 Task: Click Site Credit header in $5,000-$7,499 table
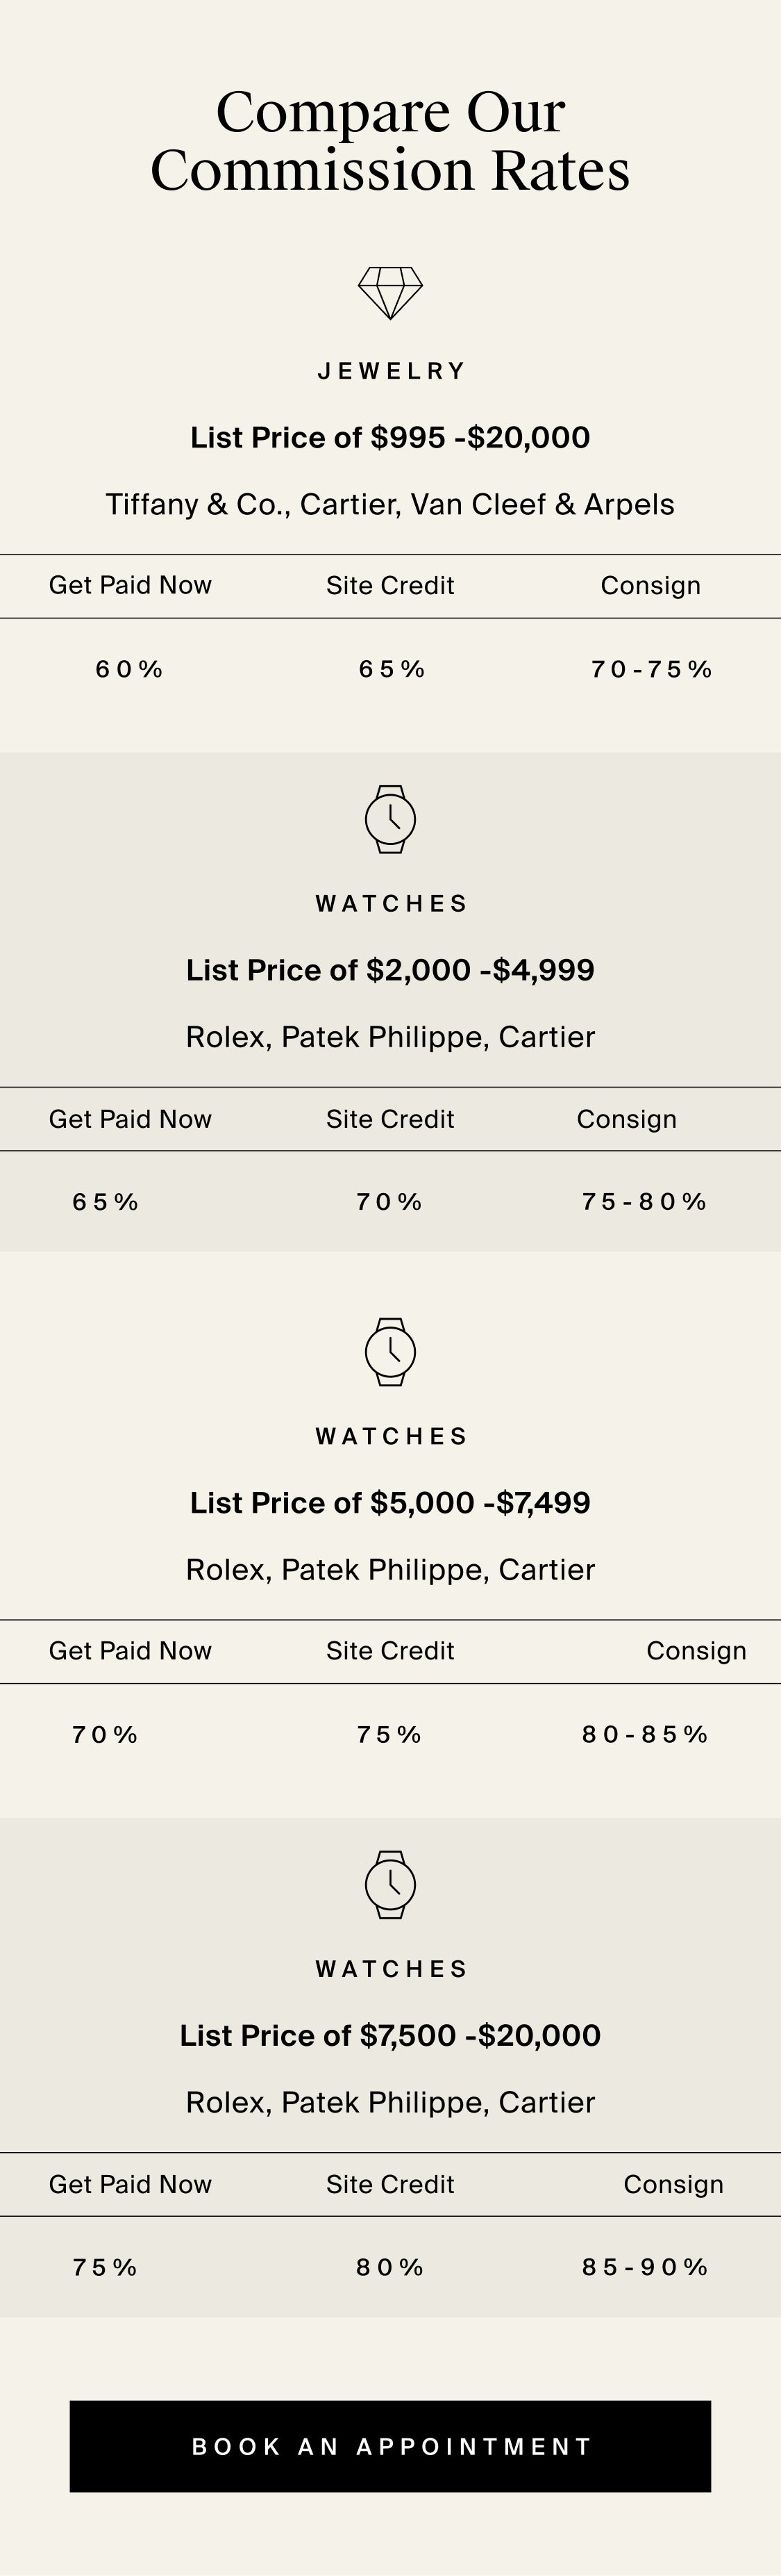click(390, 1651)
